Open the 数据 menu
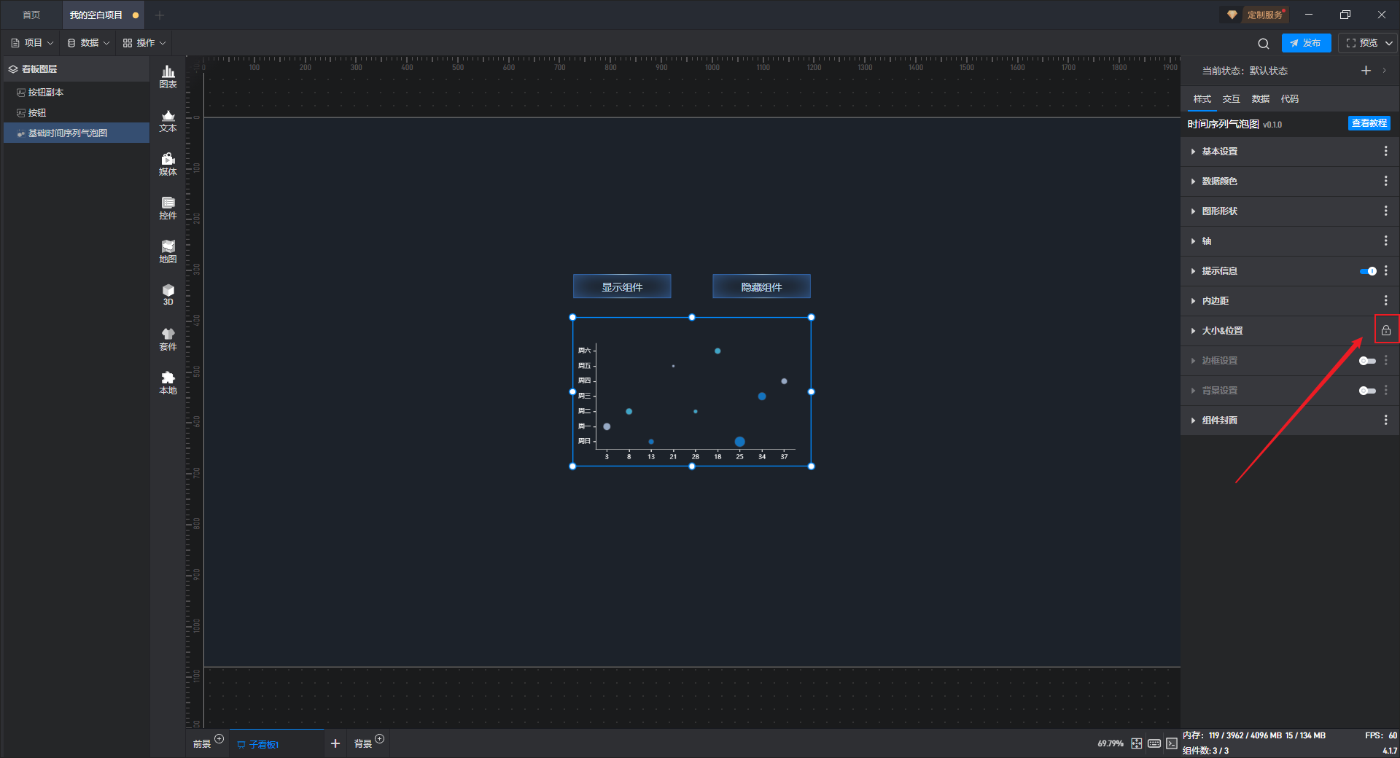Screen dimensions: 1400x758 click(x=88, y=43)
